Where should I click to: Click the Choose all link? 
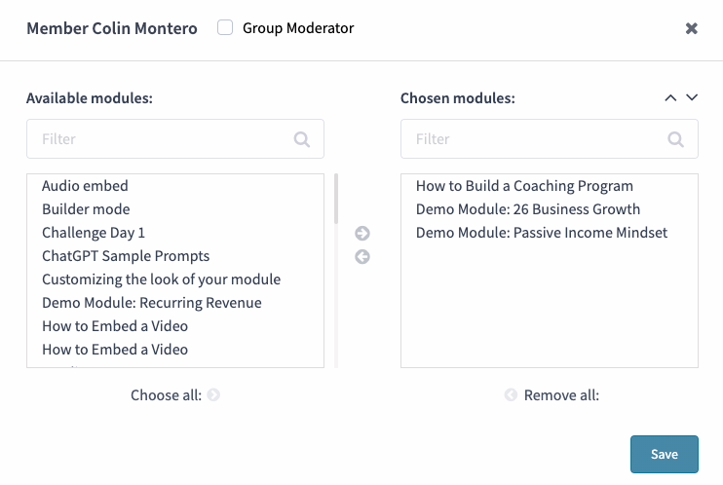pos(166,395)
